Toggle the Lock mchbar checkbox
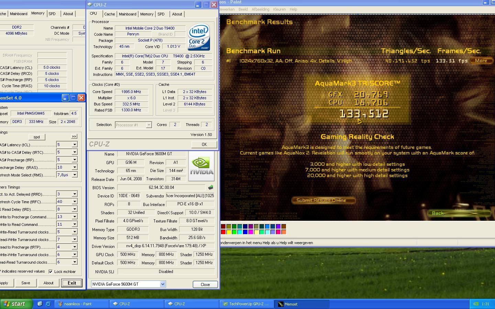Viewport: 495px width, 309px height. (51, 272)
